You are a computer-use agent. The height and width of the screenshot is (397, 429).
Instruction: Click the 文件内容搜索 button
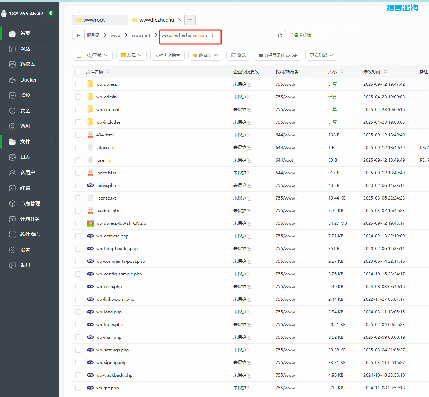[167, 56]
